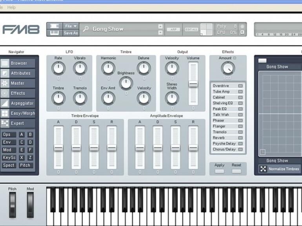
Task: Toggle the Cabinet effect
Action: pyautogui.click(x=240, y=97)
